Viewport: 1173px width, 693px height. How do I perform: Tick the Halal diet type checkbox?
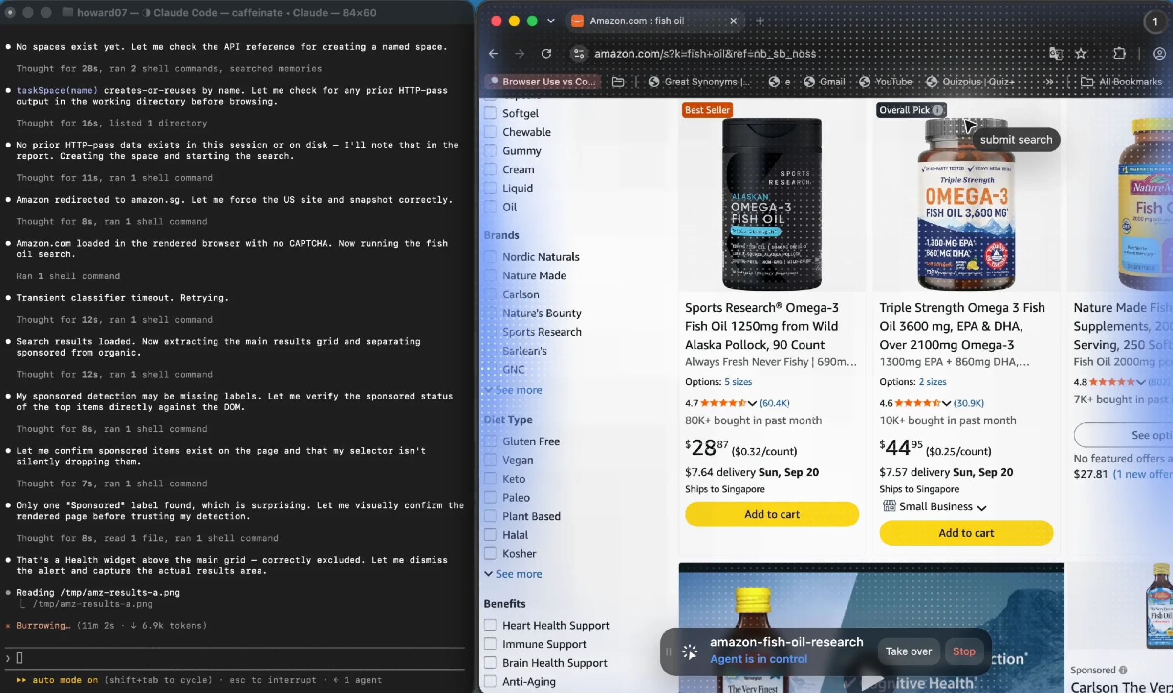(x=490, y=535)
